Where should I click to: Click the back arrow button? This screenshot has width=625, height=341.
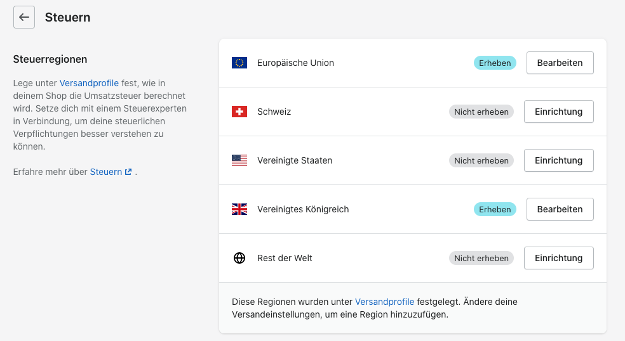click(x=24, y=18)
